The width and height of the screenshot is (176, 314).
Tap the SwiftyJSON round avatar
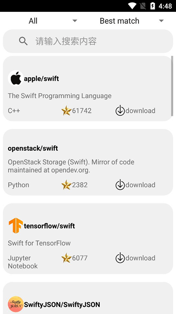point(16,304)
